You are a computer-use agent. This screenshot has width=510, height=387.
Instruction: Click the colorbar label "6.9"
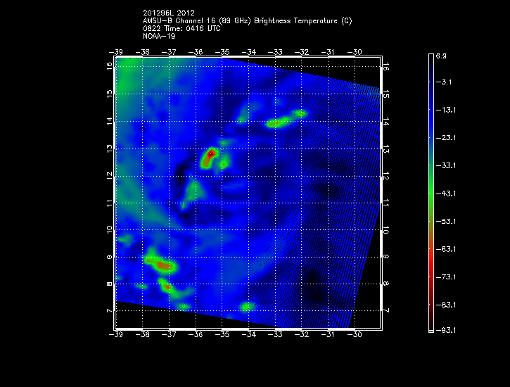[441, 56]
